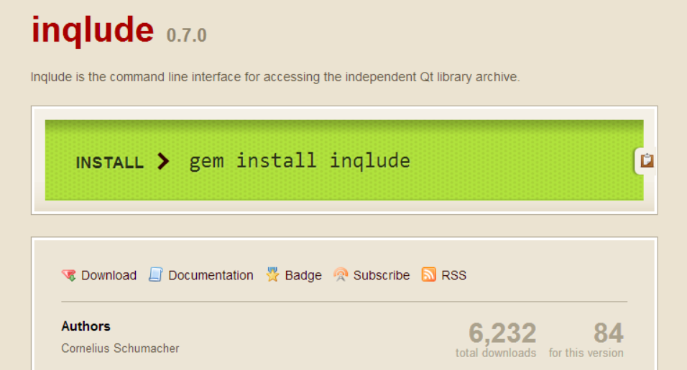This screenshot has width=687, height=370.
Task: Click the clipboard copy icon
Action: point(647,161)
